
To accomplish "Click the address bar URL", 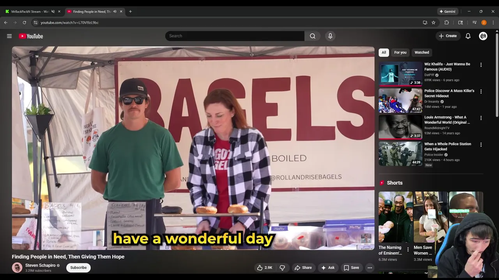I will click(69, 23).
